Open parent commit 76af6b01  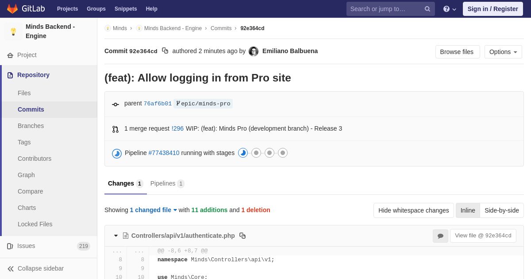pos(158,104)
